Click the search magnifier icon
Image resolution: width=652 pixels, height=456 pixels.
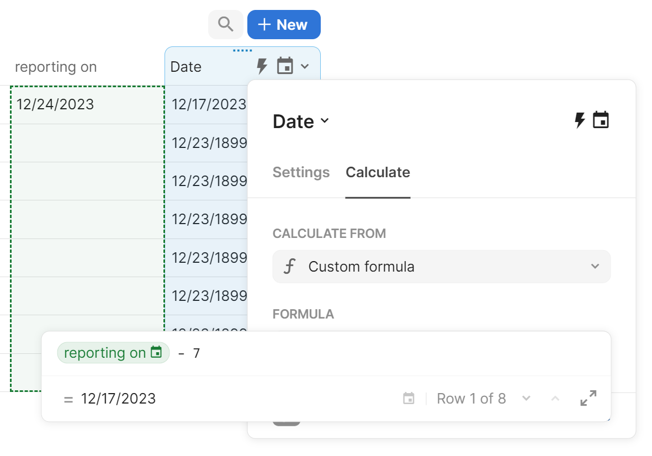(225, 25)
